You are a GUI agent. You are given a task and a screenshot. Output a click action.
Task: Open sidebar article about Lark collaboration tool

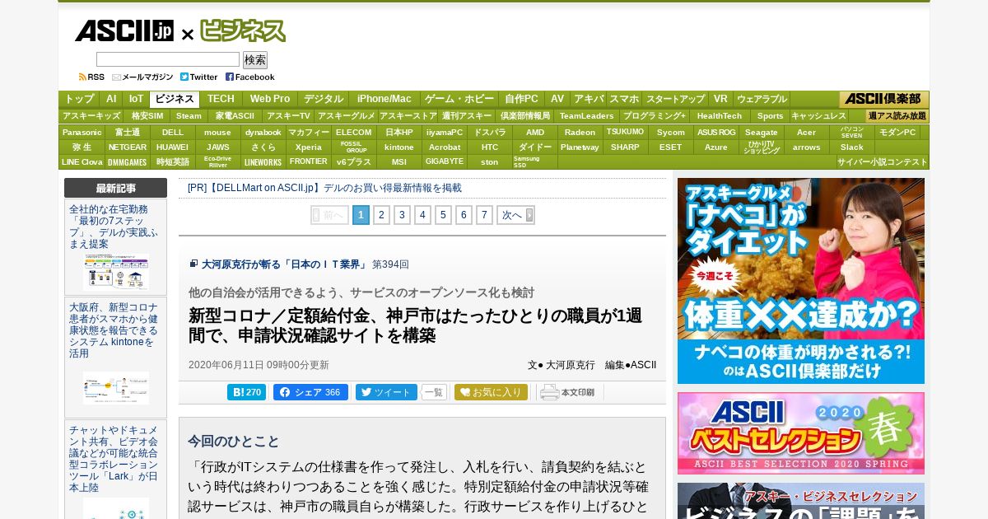click(x=114, y=459)
